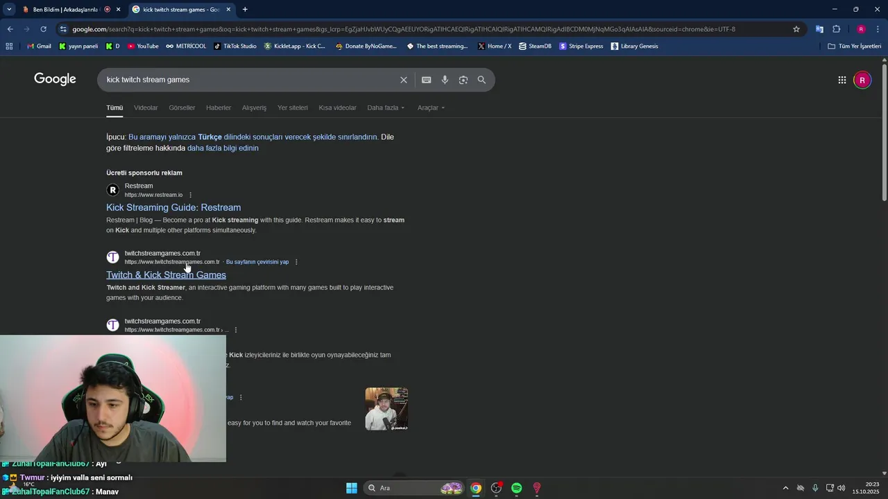Viewport: 888px width, 499px height.
Task: Open the pink pin app in taskbar
Action: click(x=536, y=488)
